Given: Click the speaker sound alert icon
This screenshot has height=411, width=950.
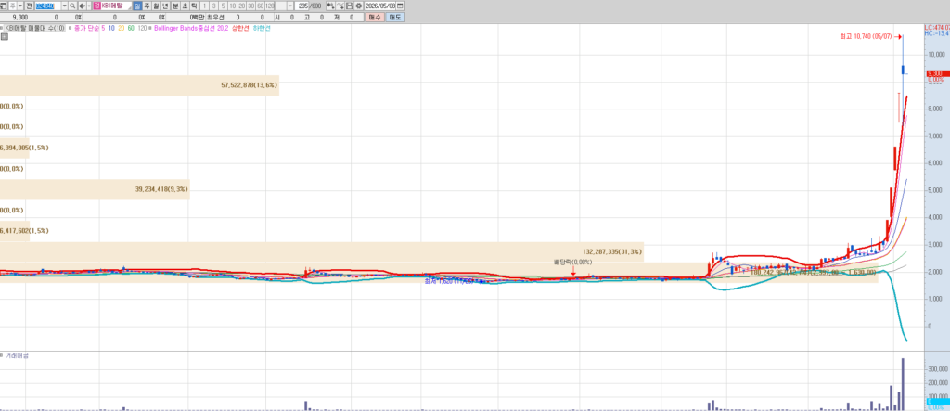Looking at the screenshot, I should (x=82, y=6).
